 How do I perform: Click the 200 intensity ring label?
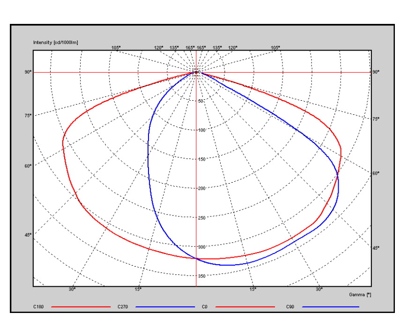(202, 188)
